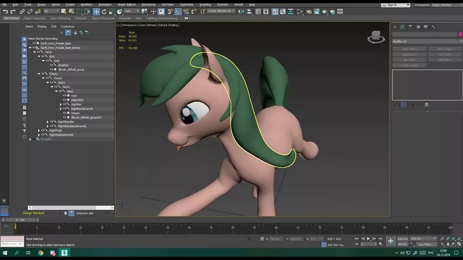This screenshot has height=260, width=463.
Task: Activate the Select and Rotate tool
Action: pyautogui.click(x=104, y=12)
